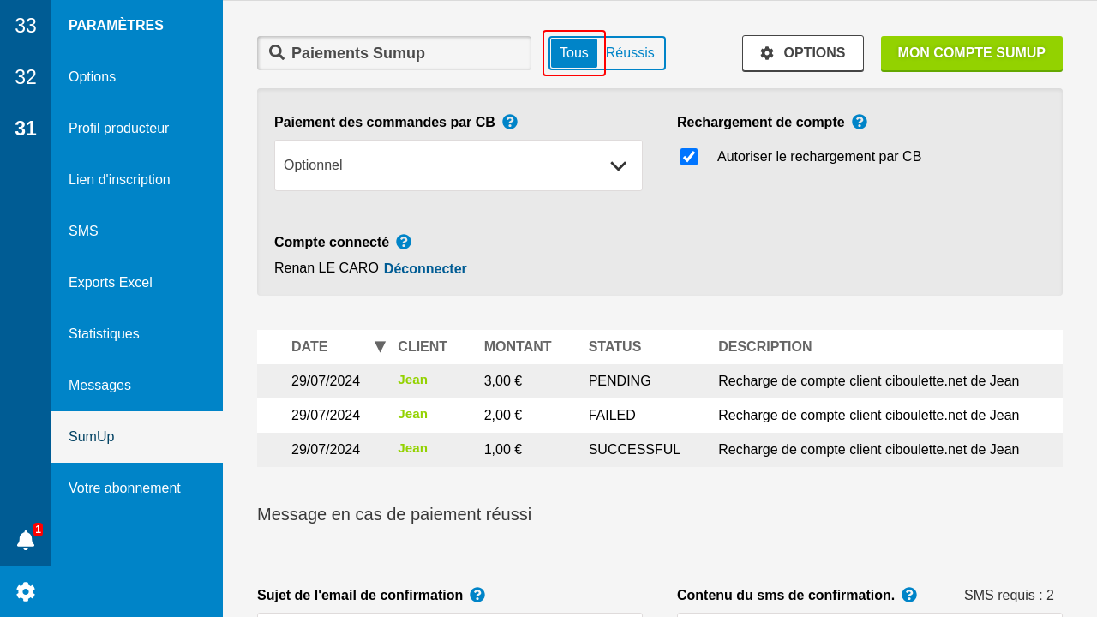The height and width of the screenshot is (617, 1097).
Task: Click the magnifier icon in the search field
Action: (x=277, y=52)
